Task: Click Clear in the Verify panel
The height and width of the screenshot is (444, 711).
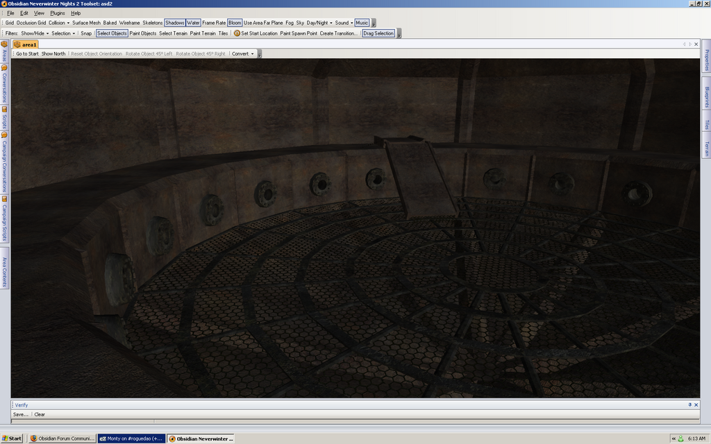Action: tap(40, 414)
